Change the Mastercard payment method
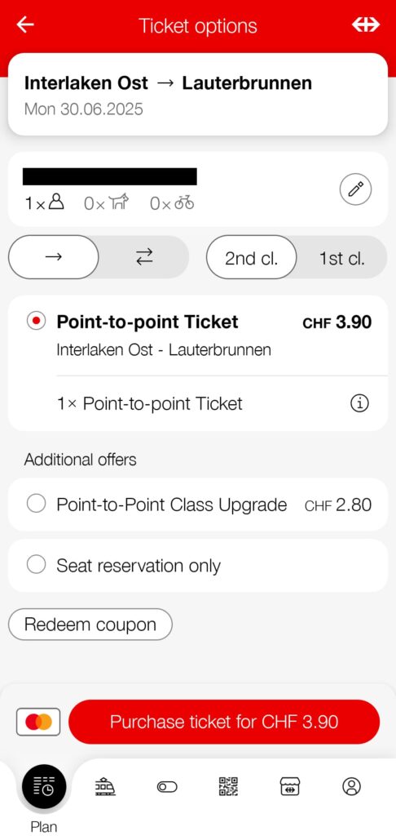The height and width of the screenshot is (836, 396). 38,722
